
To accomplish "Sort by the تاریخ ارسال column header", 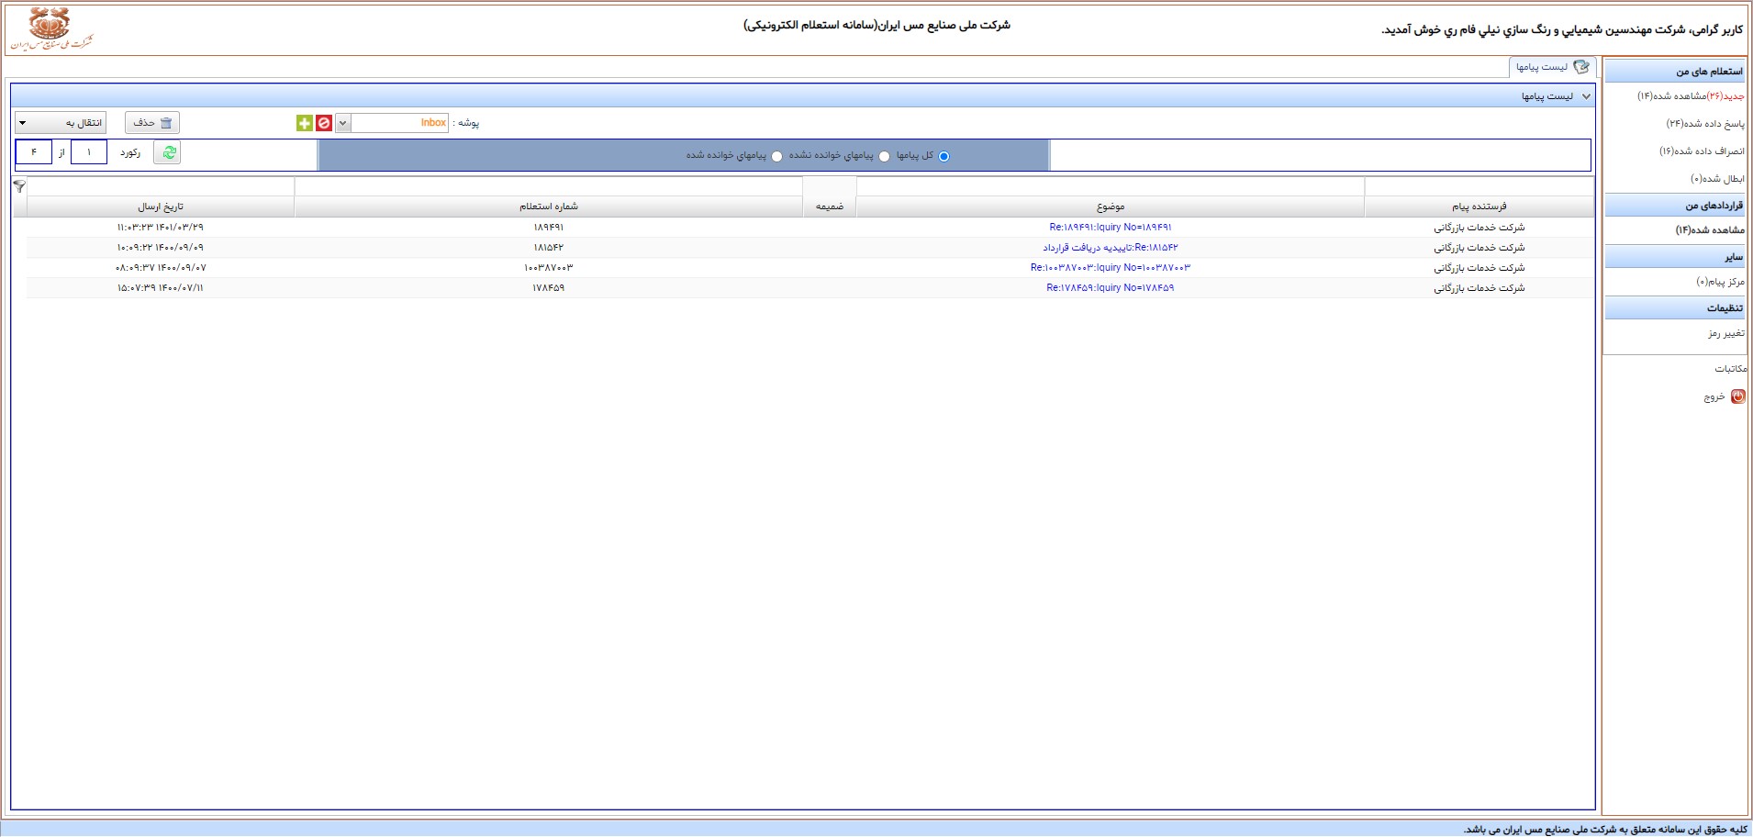I will tap(161, 206).
